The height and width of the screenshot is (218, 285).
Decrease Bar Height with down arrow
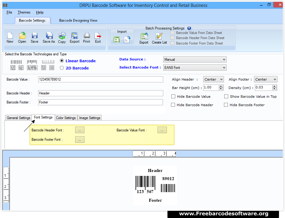coord(221,89)
